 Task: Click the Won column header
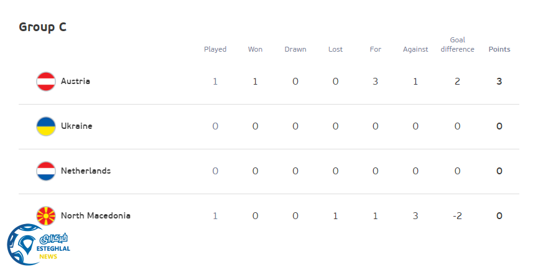tap(255, 49)
